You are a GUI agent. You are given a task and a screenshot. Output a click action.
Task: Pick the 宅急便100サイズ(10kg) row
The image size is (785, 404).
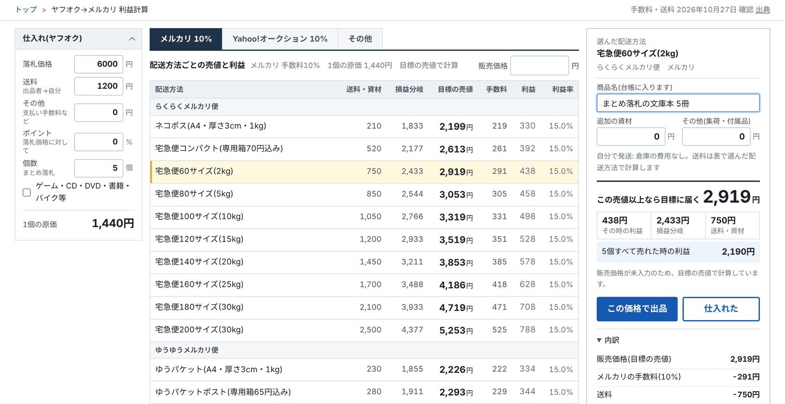point(364,217)
